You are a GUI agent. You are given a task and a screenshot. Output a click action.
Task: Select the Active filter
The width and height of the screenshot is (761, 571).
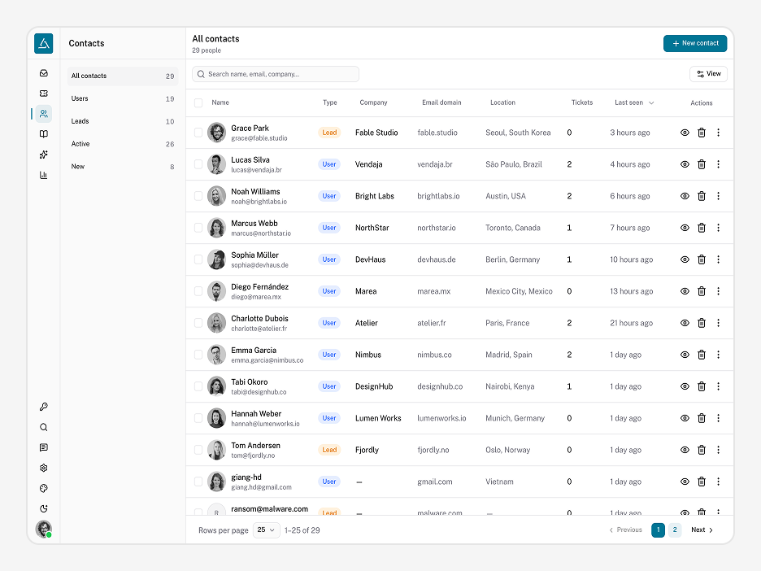click(x=123, y=144)
